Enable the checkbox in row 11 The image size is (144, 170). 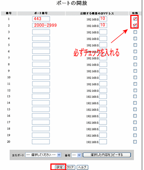coord(135,84)
